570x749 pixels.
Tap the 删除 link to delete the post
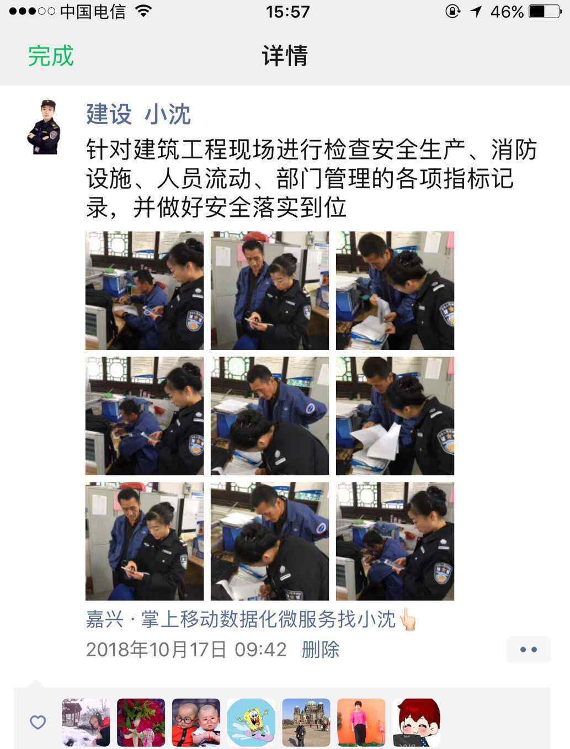point(320,649)
